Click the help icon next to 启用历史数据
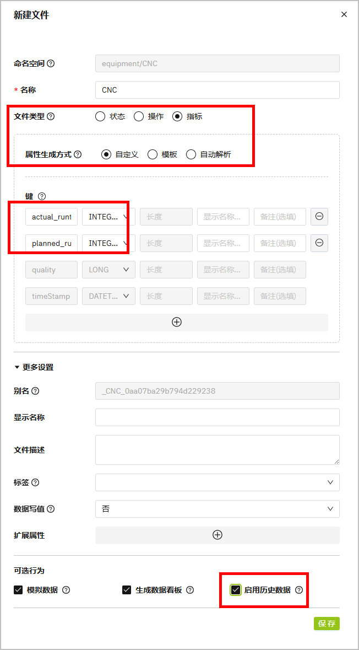 pos(299,590)
